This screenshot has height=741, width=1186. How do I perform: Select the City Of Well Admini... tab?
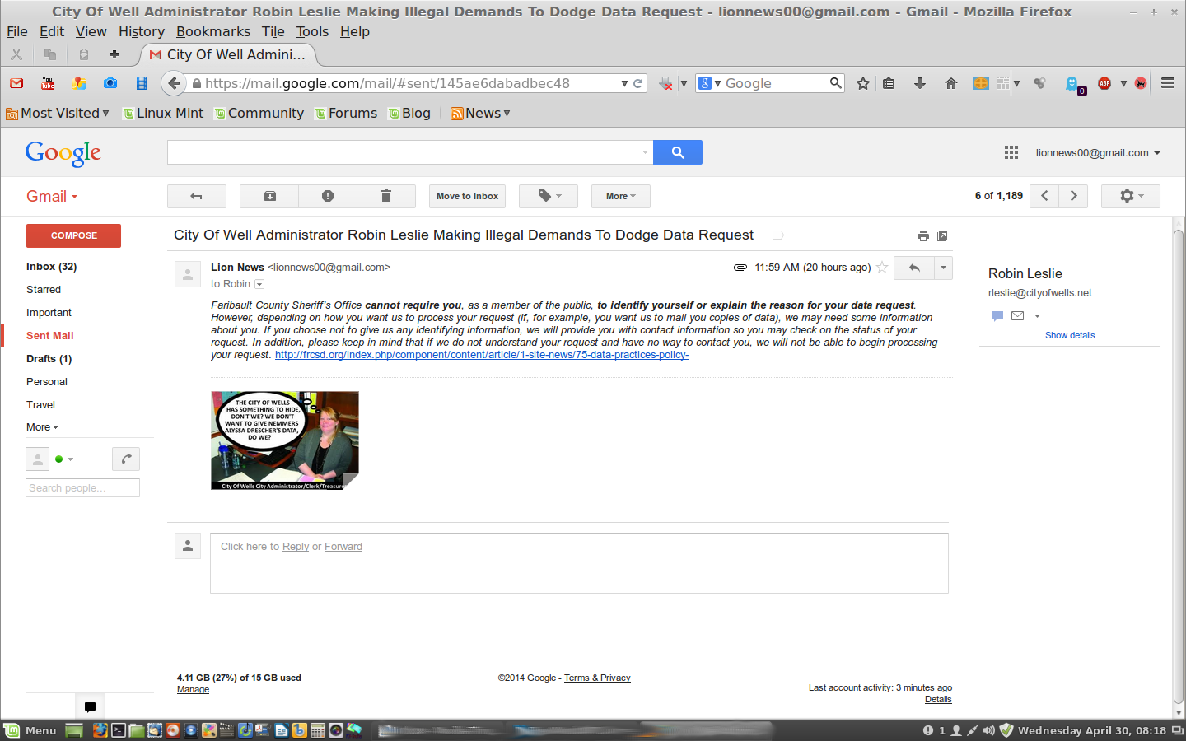click(x=229, y=54)
